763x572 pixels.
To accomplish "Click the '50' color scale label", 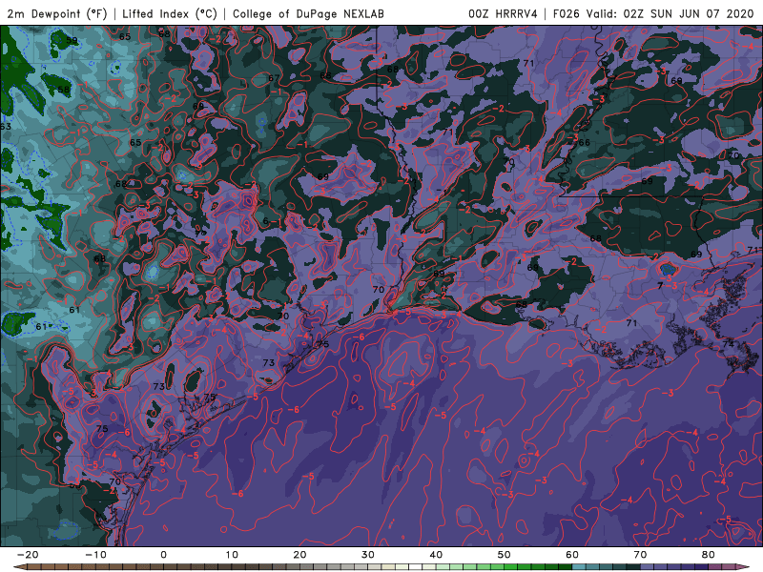I will click(505, 555).
